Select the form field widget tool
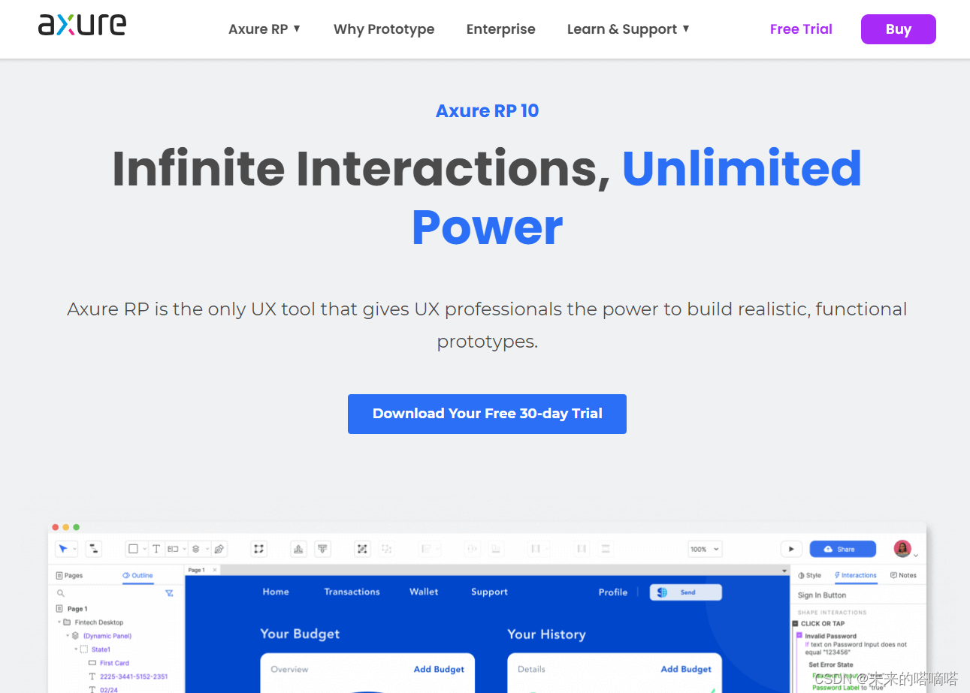Image resolution: width=970 pixels, height=693 pixels. click(x=173, y=549)
